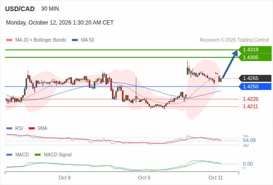Click the Oct 11 date label
The width and height of the screenshot is (273, 185).
click(x=216, y=178)
